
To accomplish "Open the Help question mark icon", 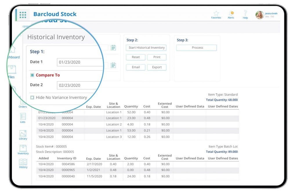I will pos(245,13).
